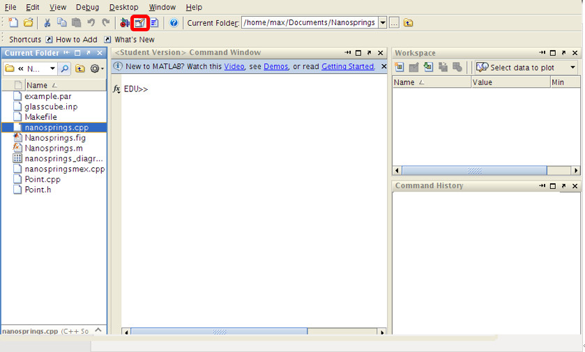Sort files by Name column header
The height and width of the screenshot is (352, 585).
coord(66,86)
